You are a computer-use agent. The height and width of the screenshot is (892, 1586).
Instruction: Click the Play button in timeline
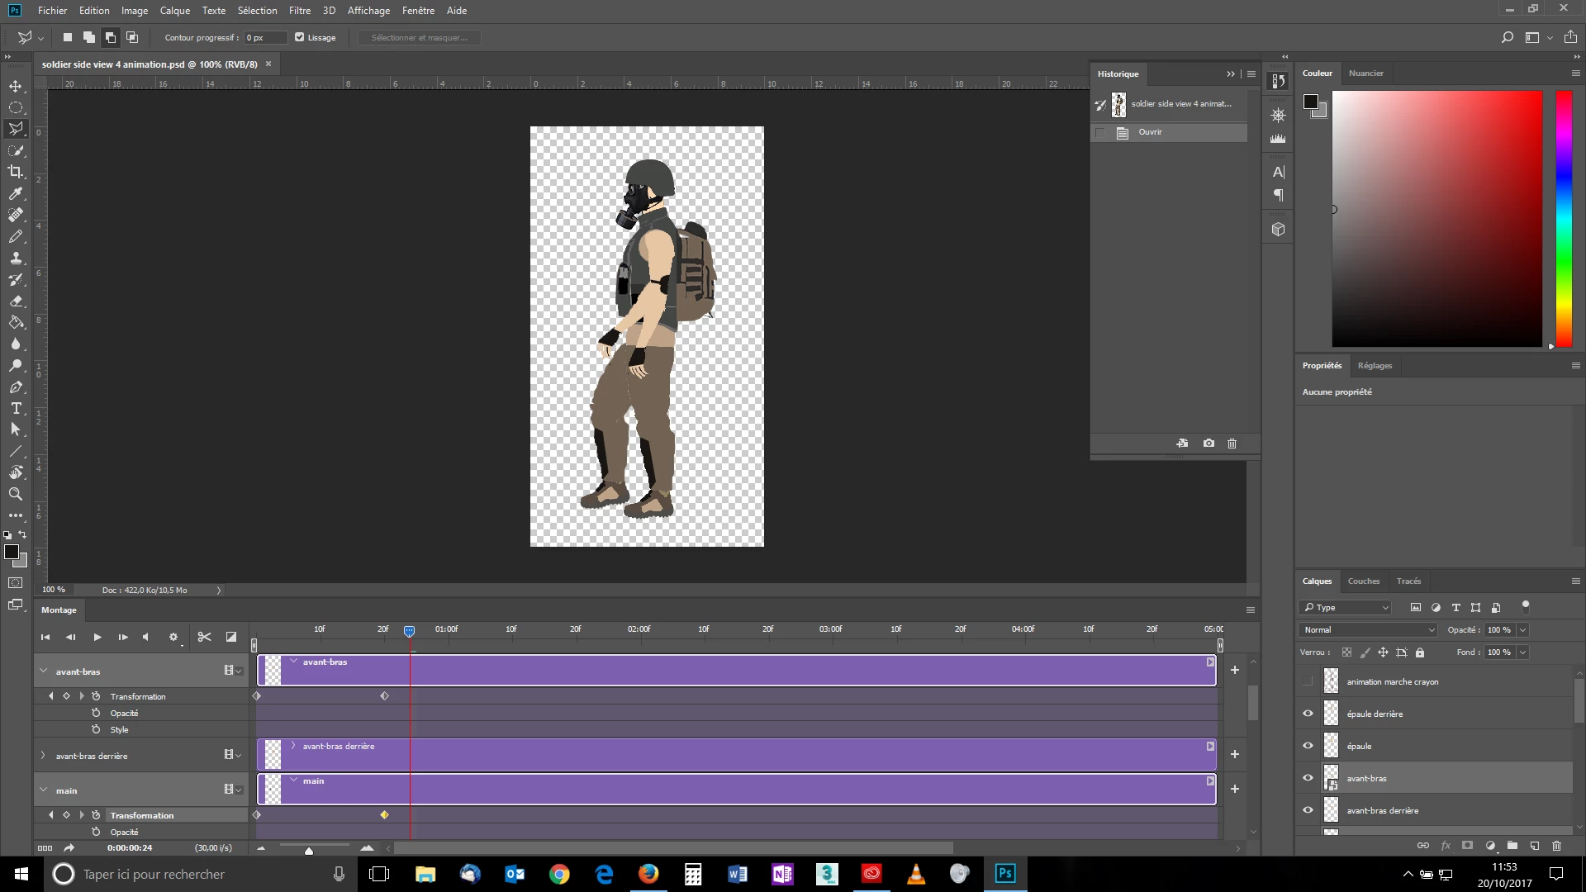click(97, 637)
